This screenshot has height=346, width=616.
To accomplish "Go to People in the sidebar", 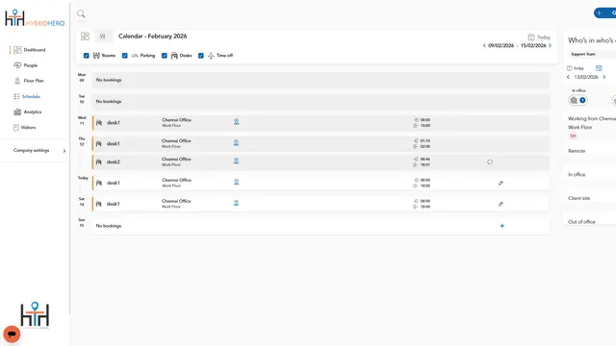I will coord(26,65).
